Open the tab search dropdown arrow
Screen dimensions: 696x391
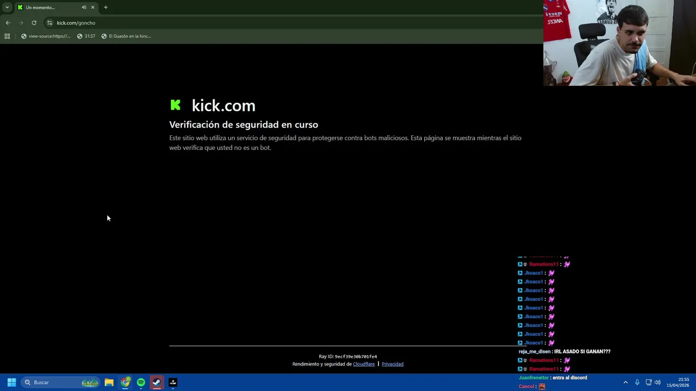tap(7, 7)
